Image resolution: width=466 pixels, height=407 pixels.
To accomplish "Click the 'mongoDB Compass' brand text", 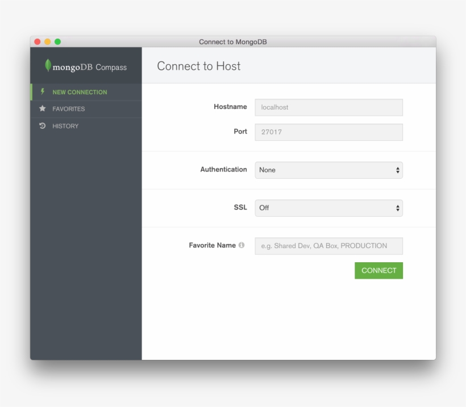I will 89,67.
